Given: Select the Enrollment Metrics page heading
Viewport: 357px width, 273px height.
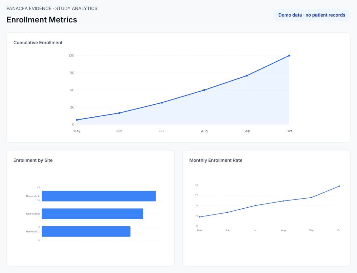Looking at the screenshot, I should (x=42, y=20).
